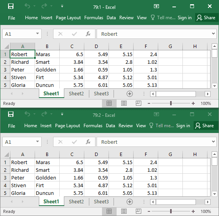Image resolution: width=219 pixels, height=216 pixels.
Task: Select row 4 header in 79:2 window
Action: tap(5, 185)
